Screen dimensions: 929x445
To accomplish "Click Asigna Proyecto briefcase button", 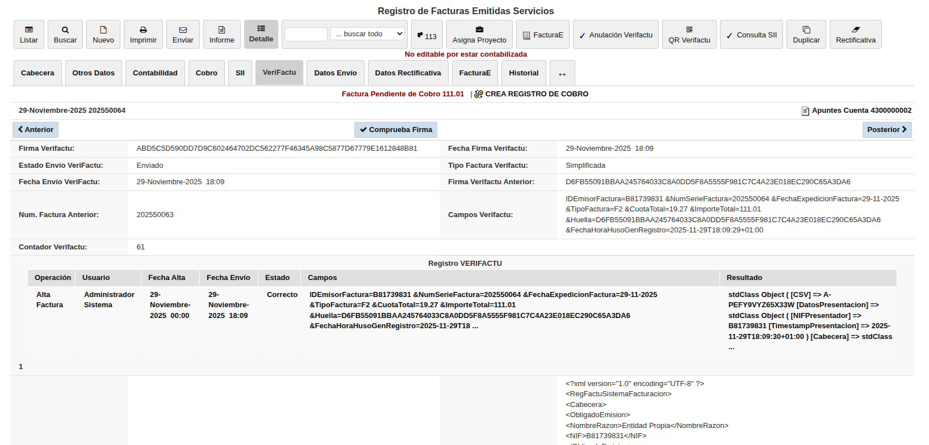I will tap(479, 35).
